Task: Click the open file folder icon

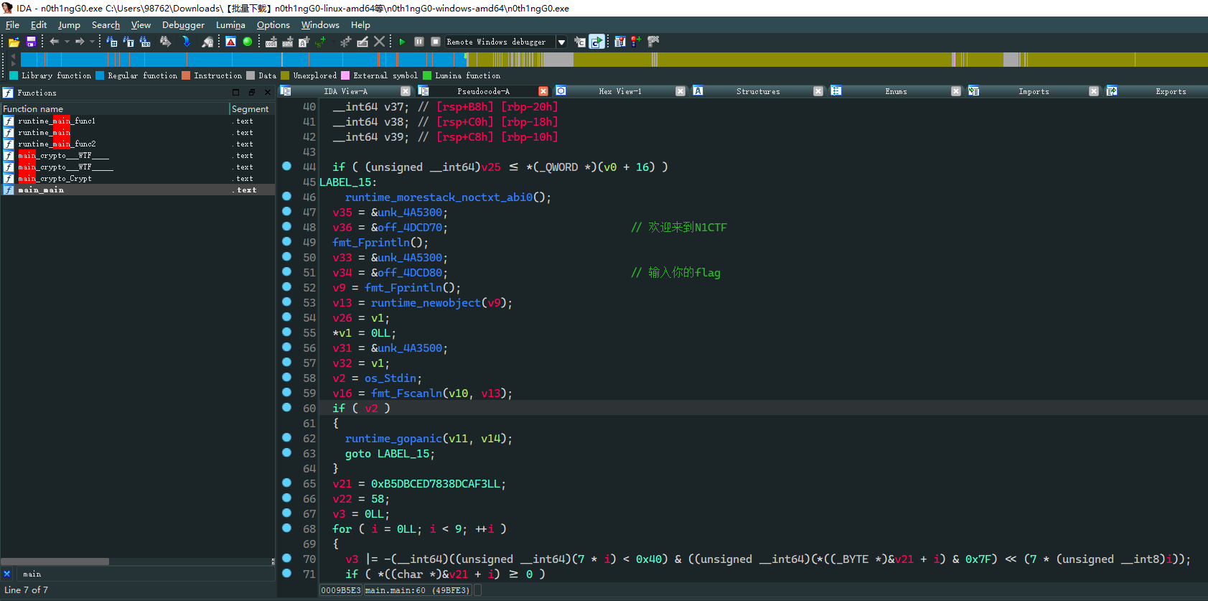Action: tap(14, 42)
